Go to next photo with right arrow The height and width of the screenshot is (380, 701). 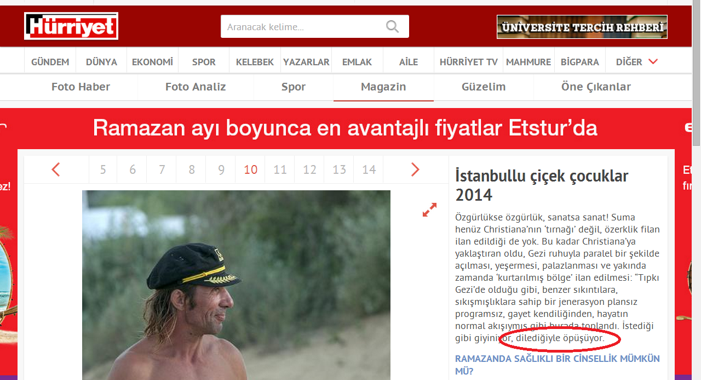click(x=415, y=170)
